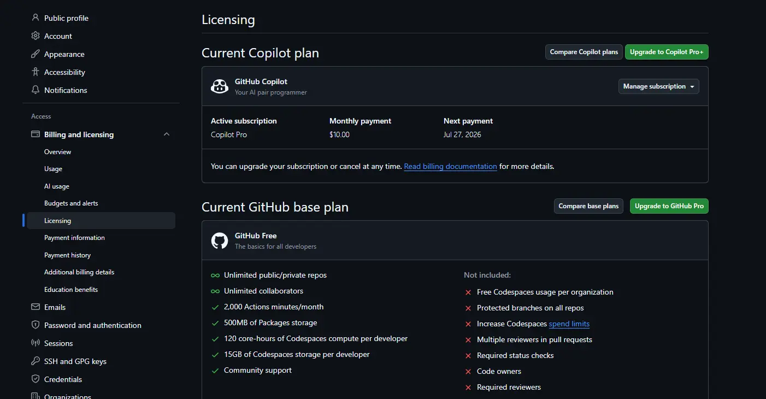Image resolution: width=766 pixels, height=399 pixels.
Task: Open Overview under Billing and licensing
Action: (58, 152)
